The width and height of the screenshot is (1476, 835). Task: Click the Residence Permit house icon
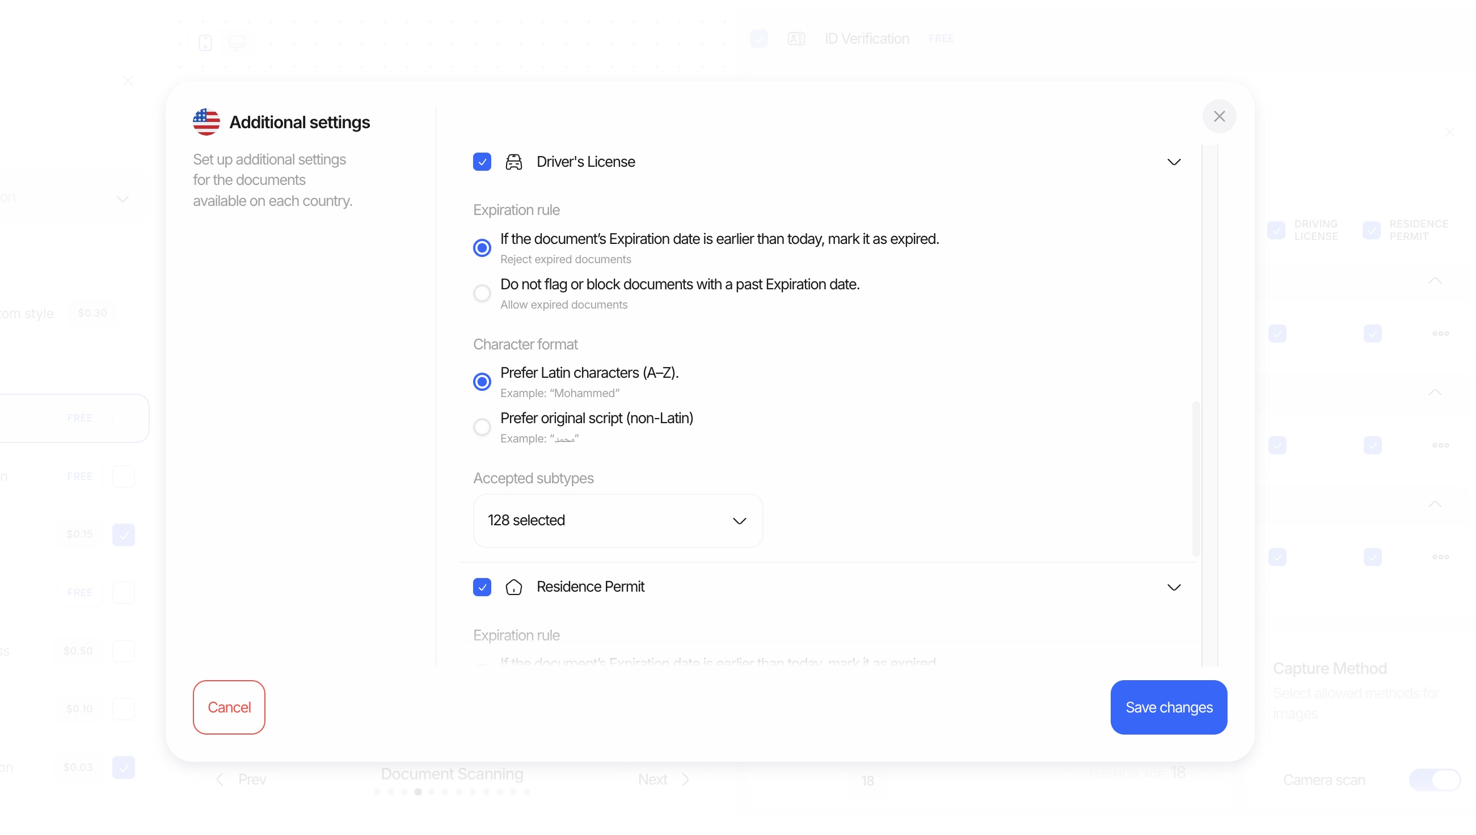click(x=513, y=587)
